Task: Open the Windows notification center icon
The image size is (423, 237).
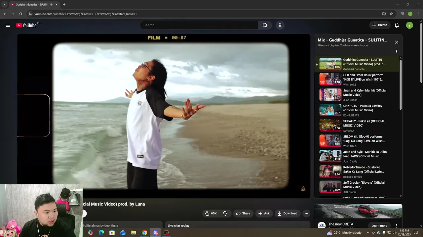Action: 416,233
